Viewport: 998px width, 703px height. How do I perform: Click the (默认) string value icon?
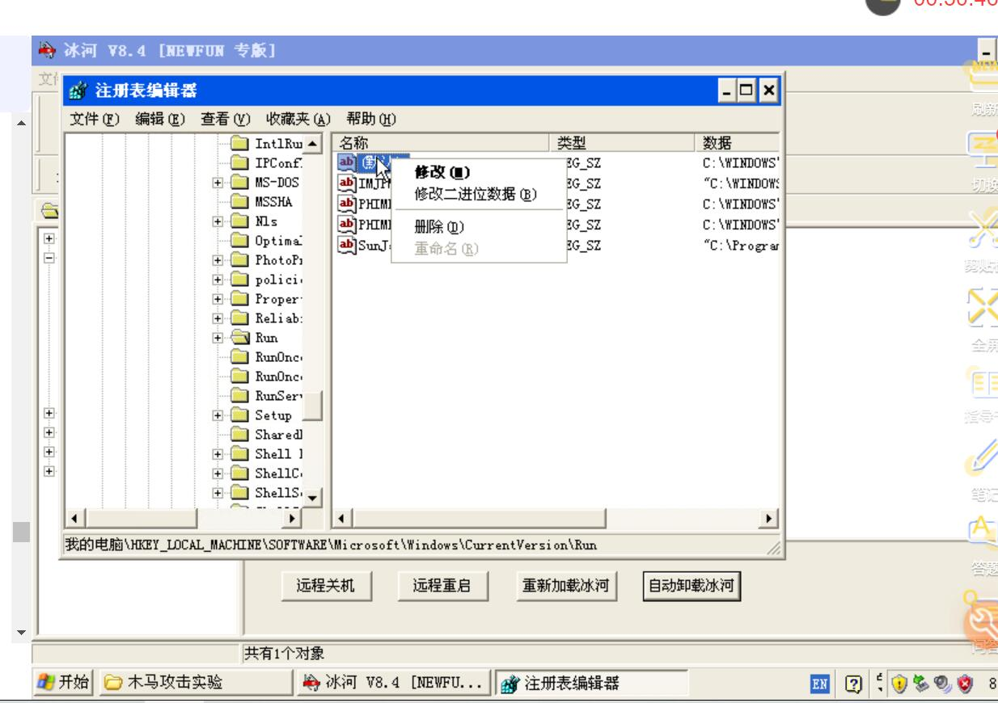pyautogui.click(x=346, y=162)
